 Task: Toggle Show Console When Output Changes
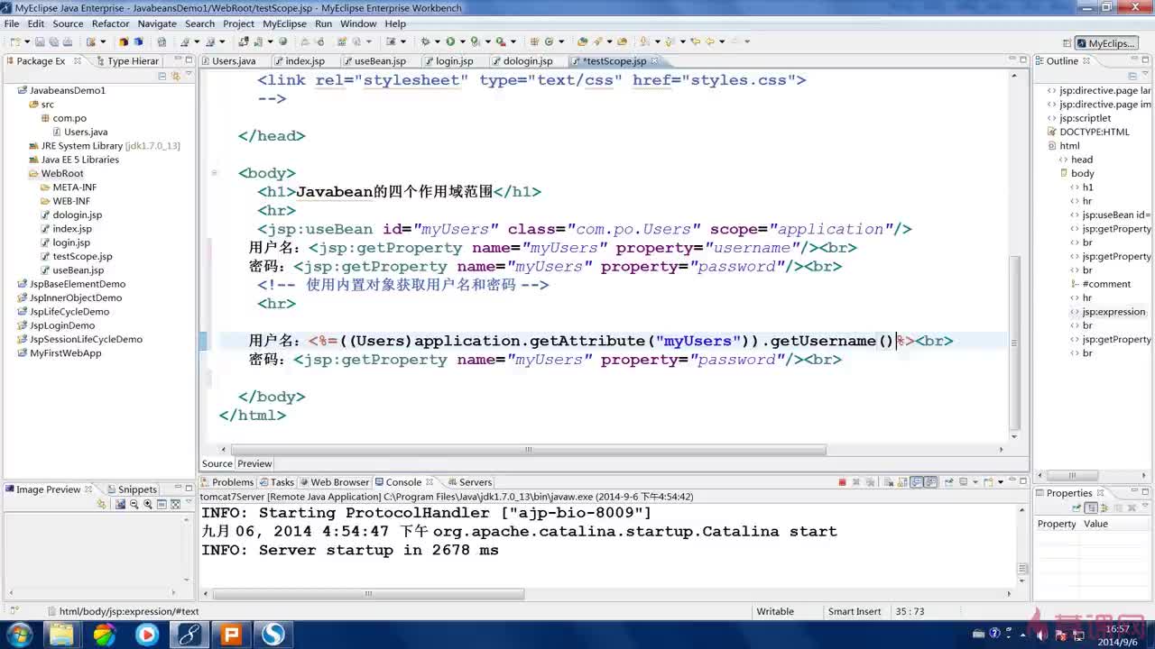[x=917, y=482]
